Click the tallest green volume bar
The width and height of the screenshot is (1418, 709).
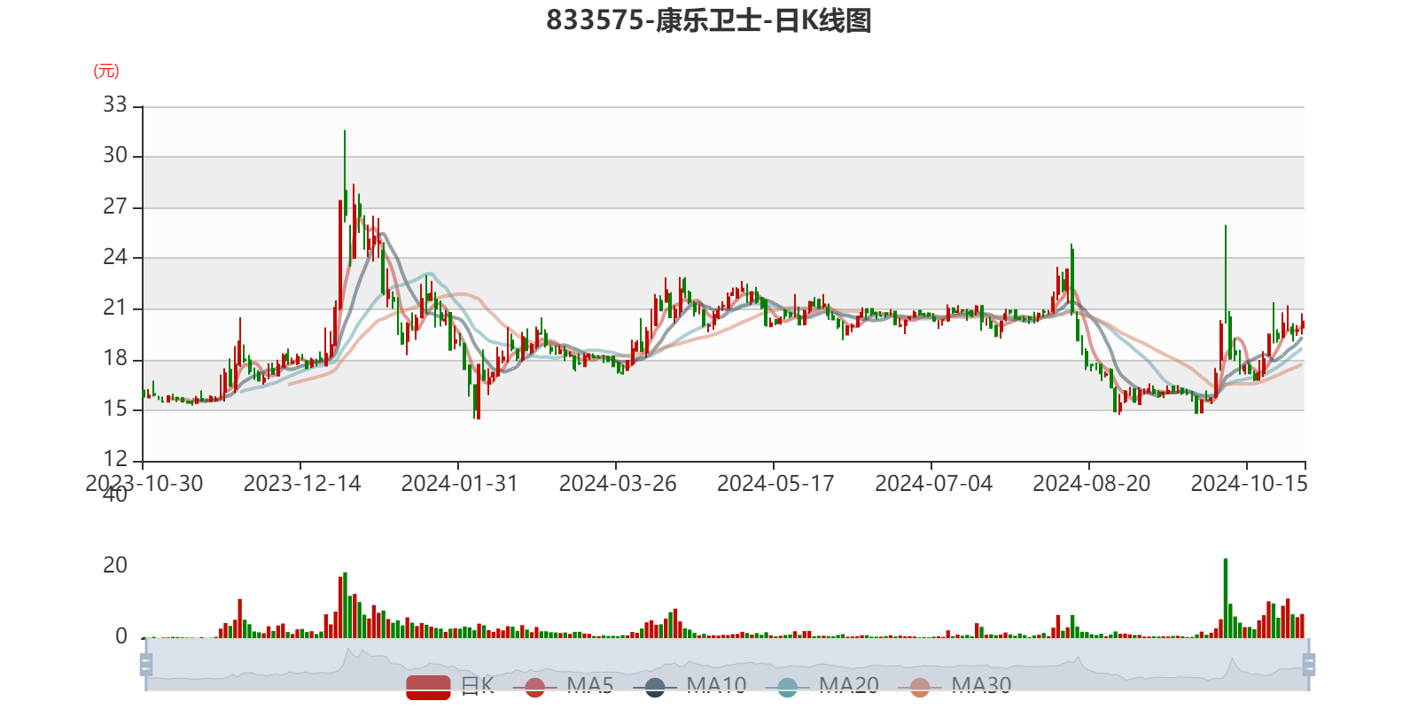coord(1226,598)
